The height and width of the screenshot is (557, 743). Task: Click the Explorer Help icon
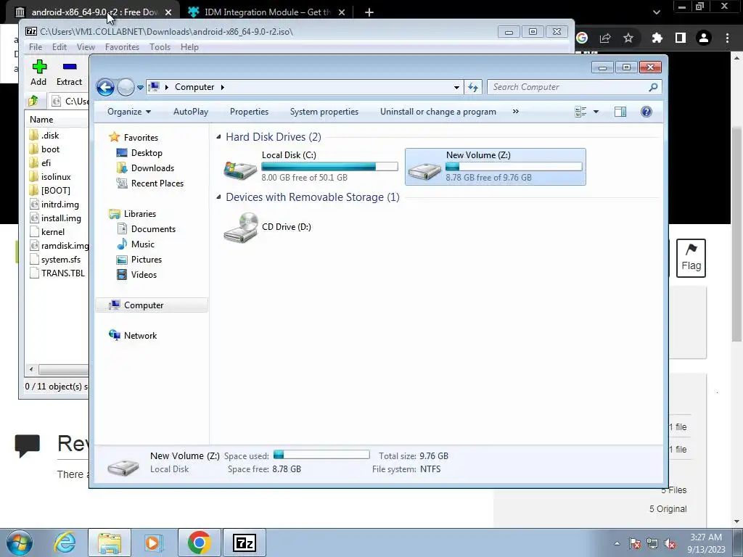coord(646,112)
